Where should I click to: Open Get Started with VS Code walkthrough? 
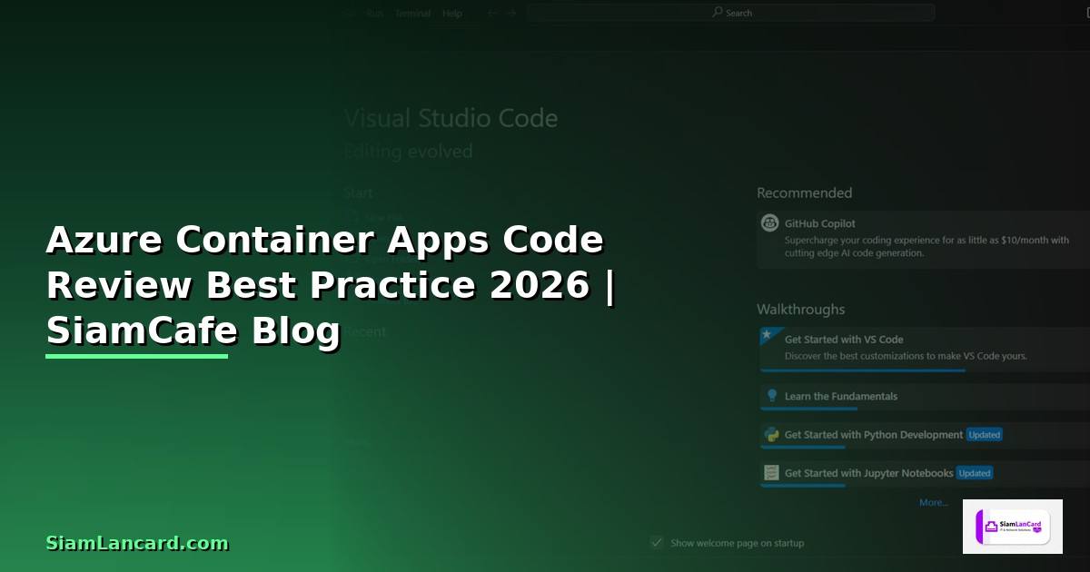point(925,349)
